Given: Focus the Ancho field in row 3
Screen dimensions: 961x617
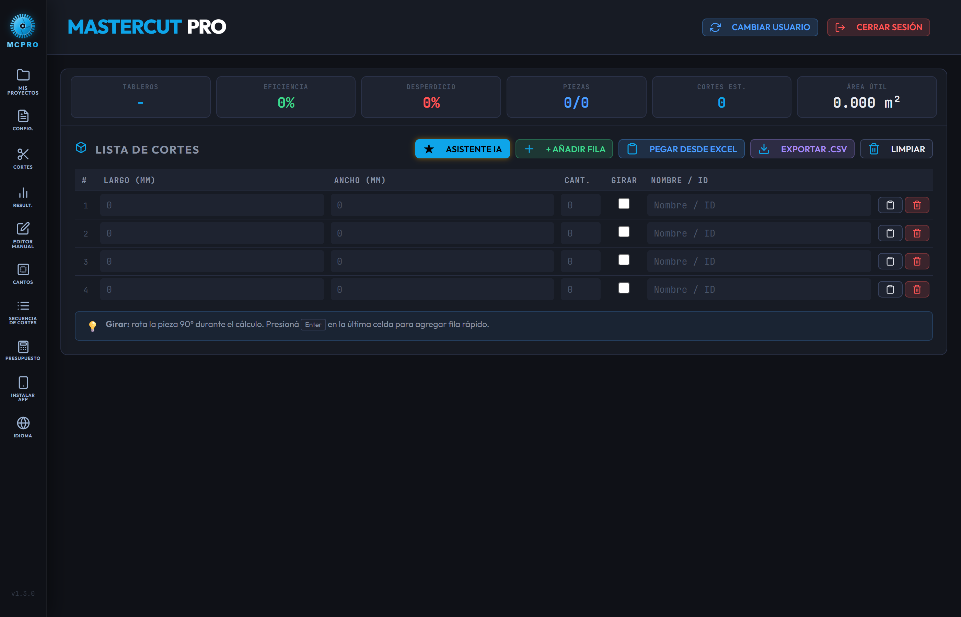Looking at the screenshot, I should pos(442,261).
